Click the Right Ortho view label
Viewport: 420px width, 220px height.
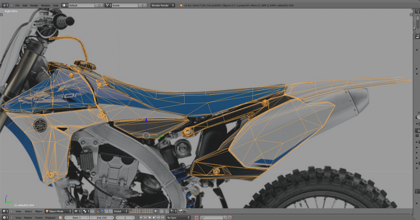11,11
